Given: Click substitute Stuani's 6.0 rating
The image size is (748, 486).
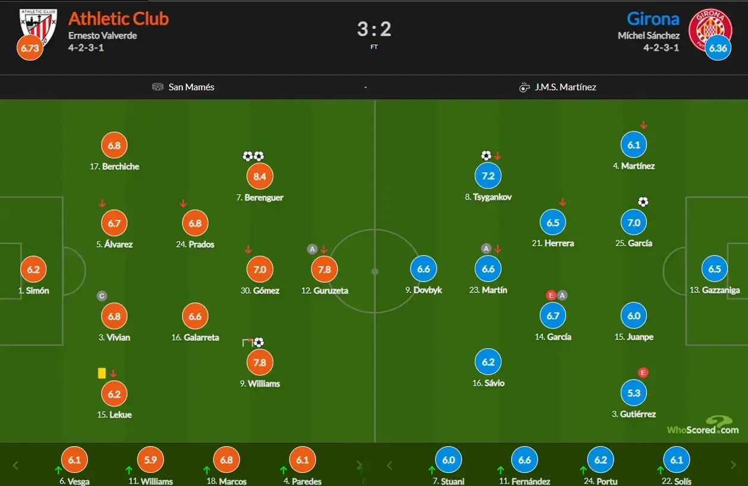Looking at the screenshot, I should 448,459.
